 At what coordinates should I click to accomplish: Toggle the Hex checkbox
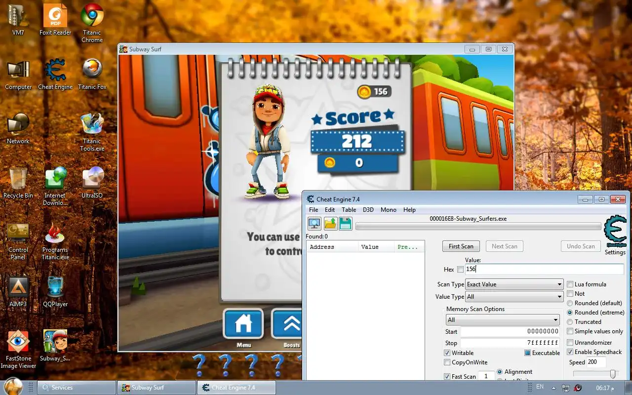point(461,270)
